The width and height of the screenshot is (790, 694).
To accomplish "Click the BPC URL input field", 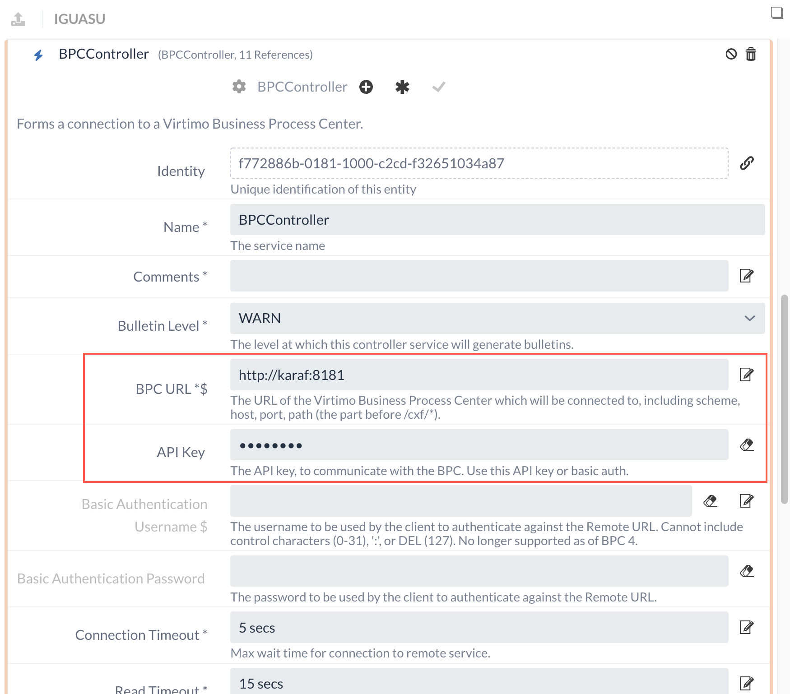I will [x=479, y=375].
